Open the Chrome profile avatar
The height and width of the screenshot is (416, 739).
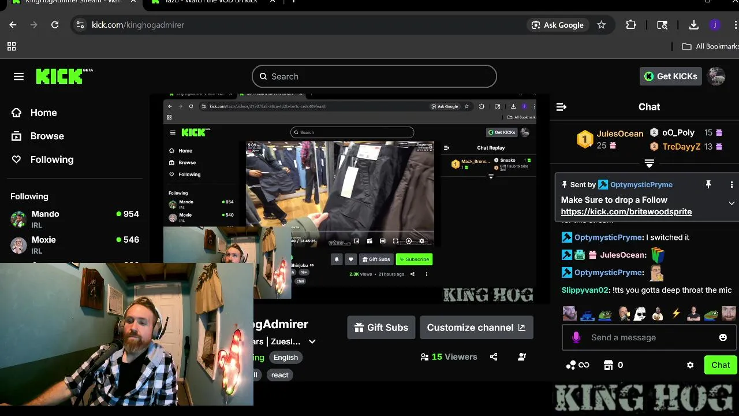[715, 25]
